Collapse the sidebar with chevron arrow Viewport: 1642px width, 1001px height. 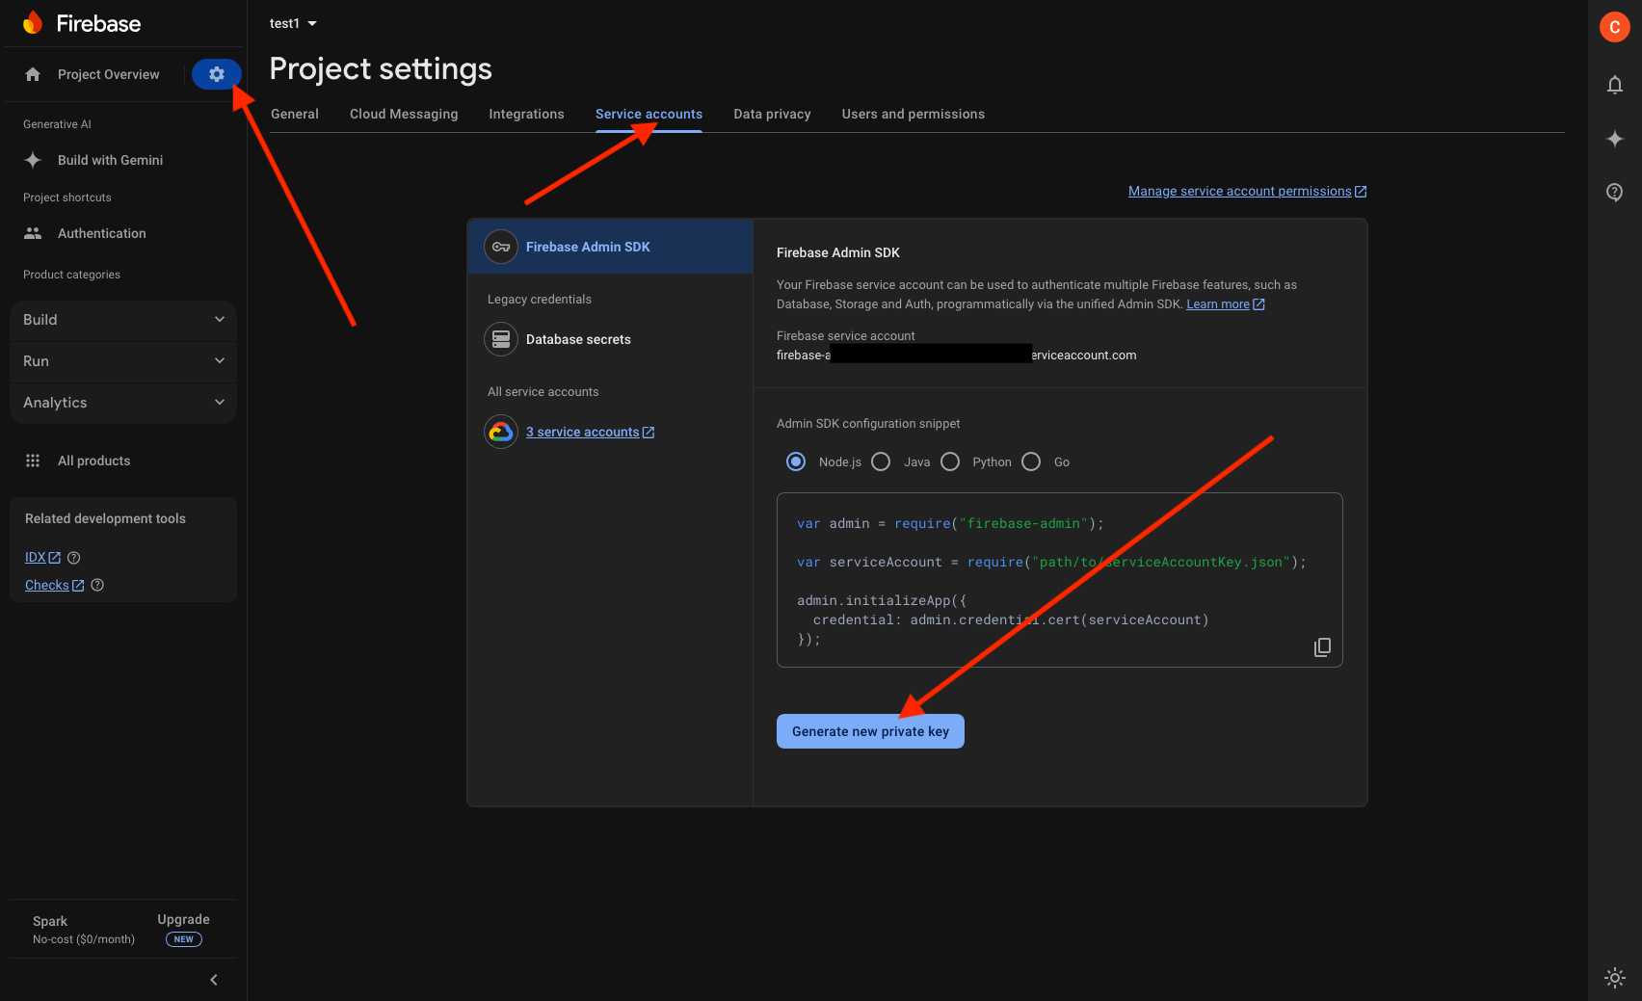(x=214, y=980)
